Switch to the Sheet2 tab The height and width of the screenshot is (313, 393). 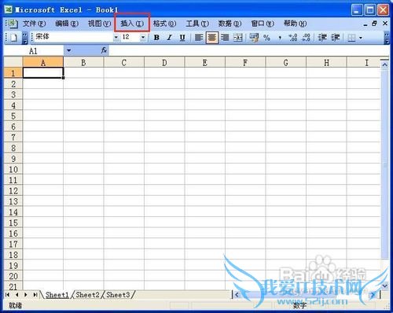pos(88,295)
